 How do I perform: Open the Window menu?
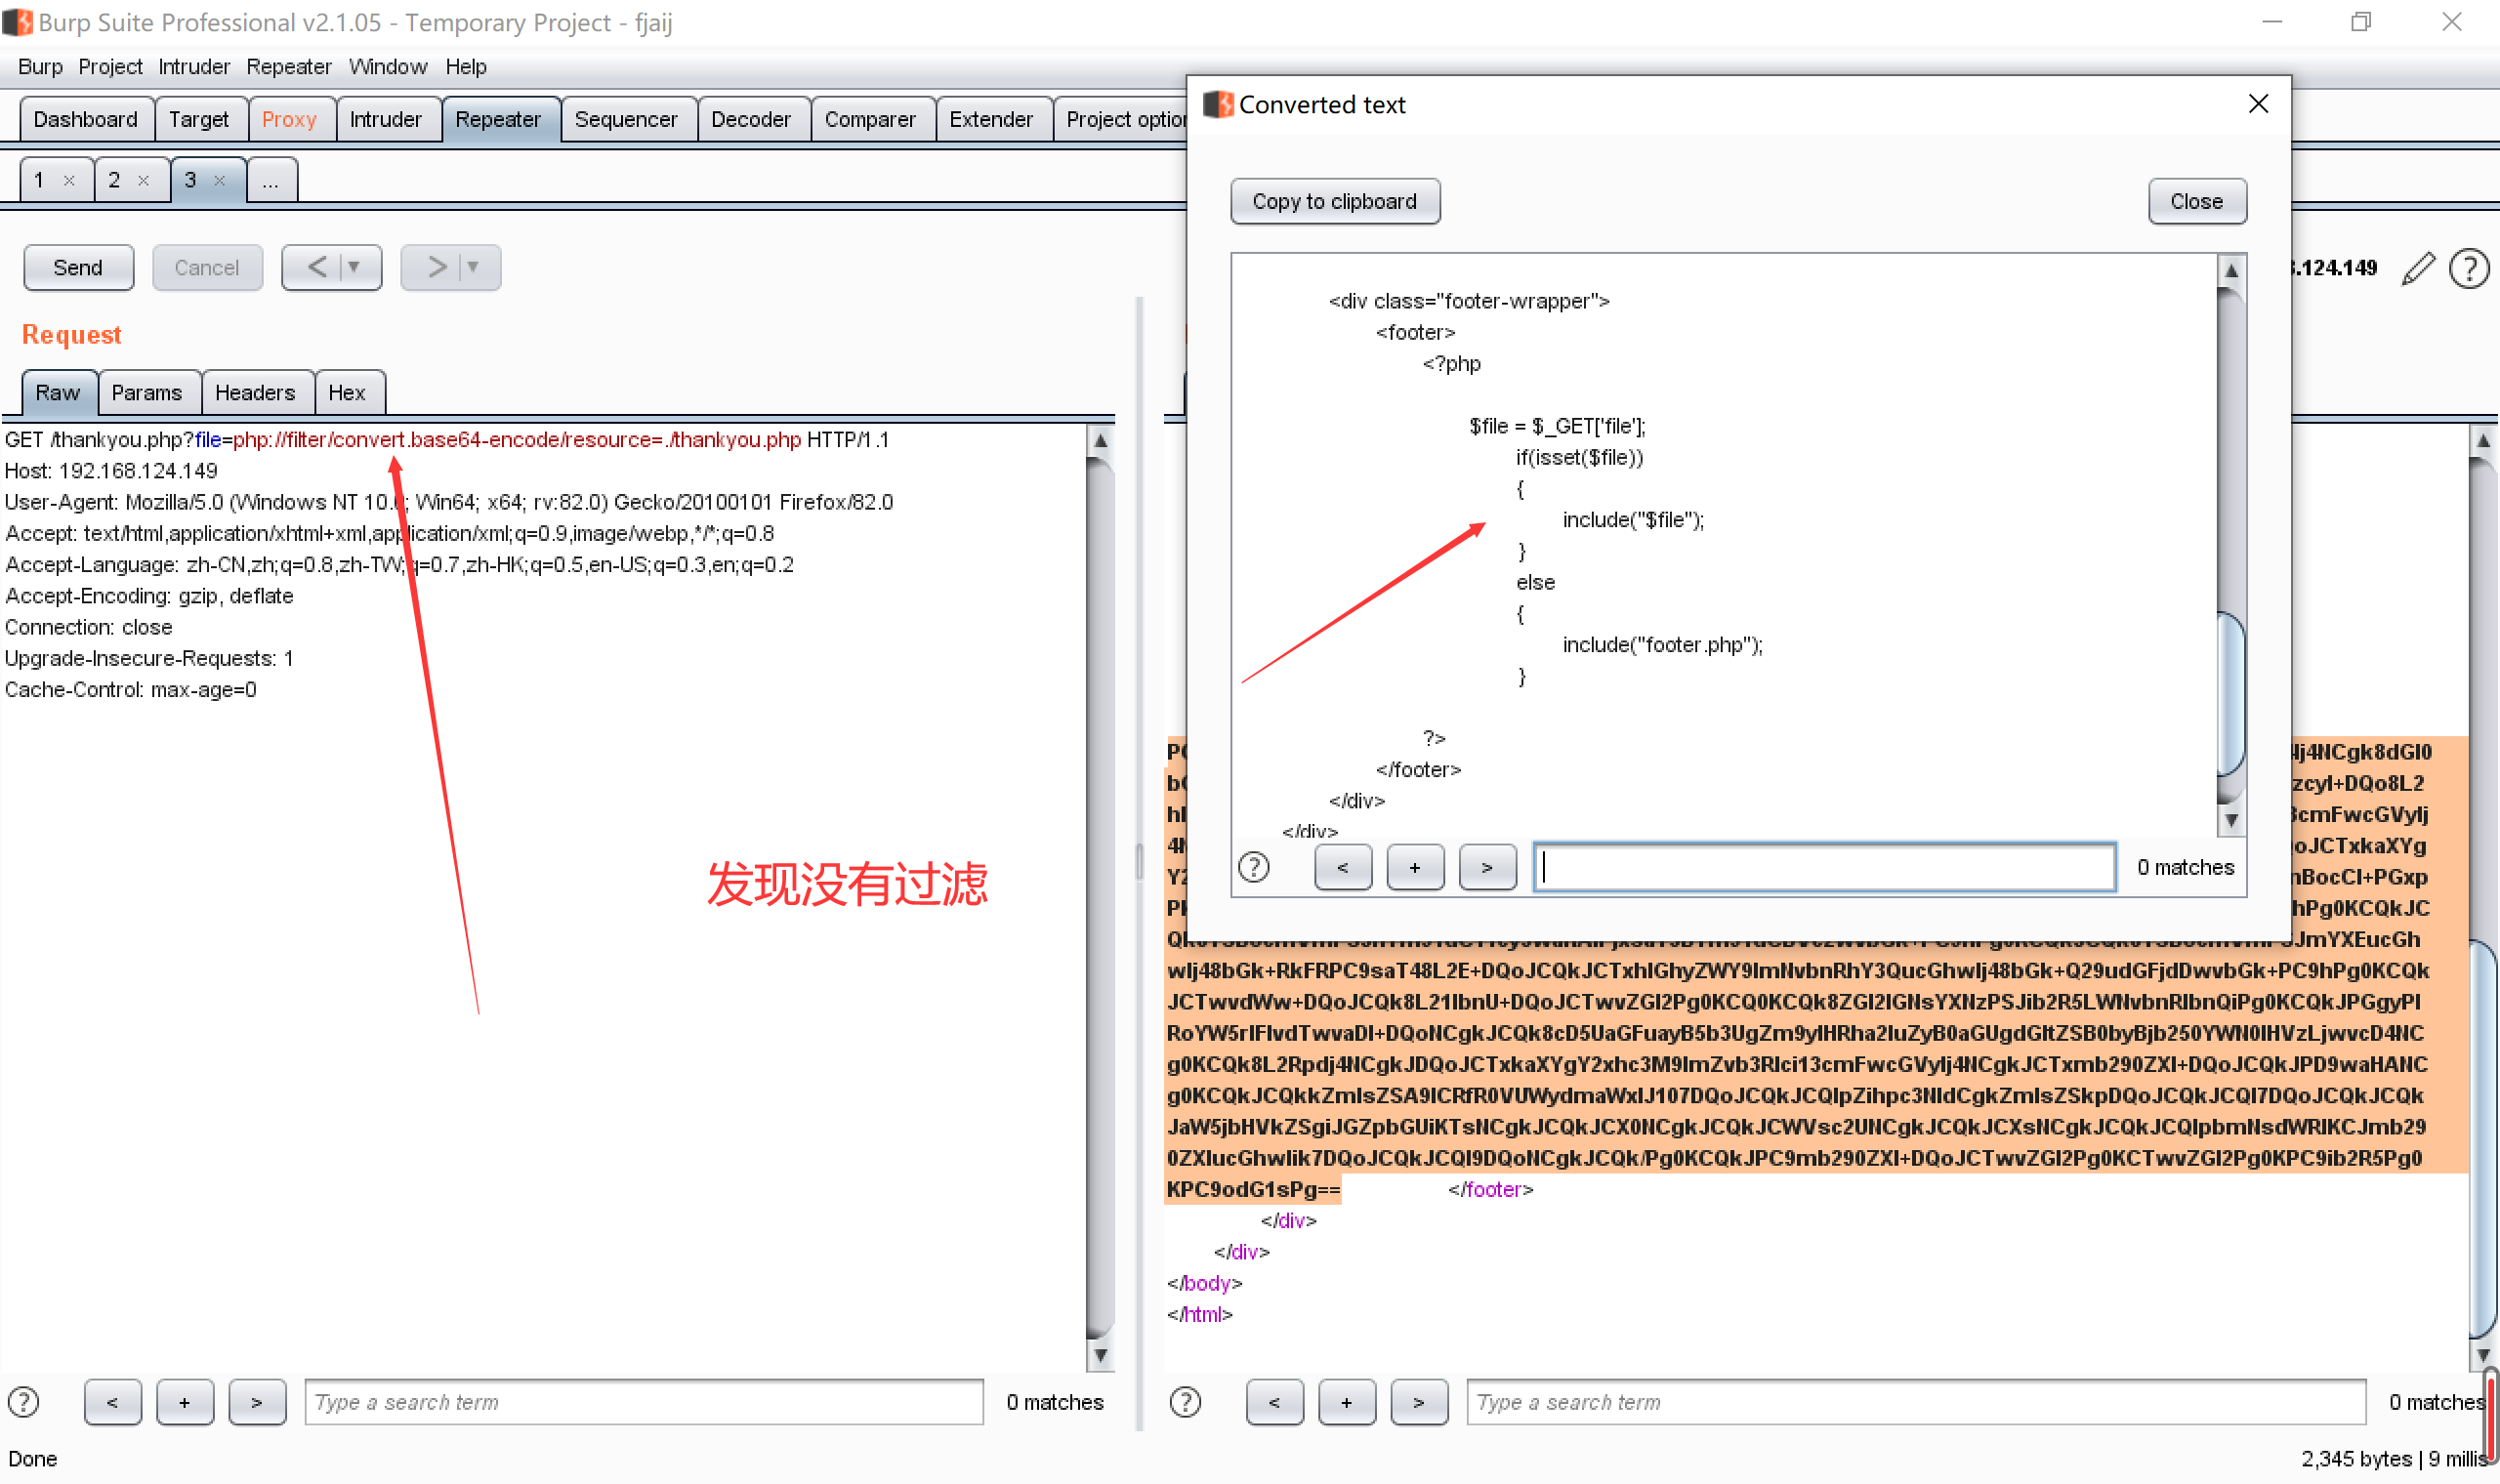pyautogui.click(x=388, y=67)
